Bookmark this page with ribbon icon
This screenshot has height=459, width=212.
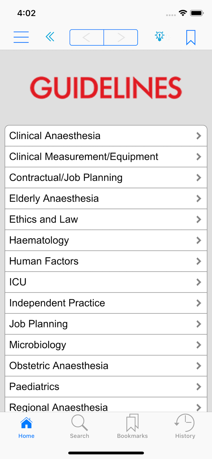click(x=191, y=36)
